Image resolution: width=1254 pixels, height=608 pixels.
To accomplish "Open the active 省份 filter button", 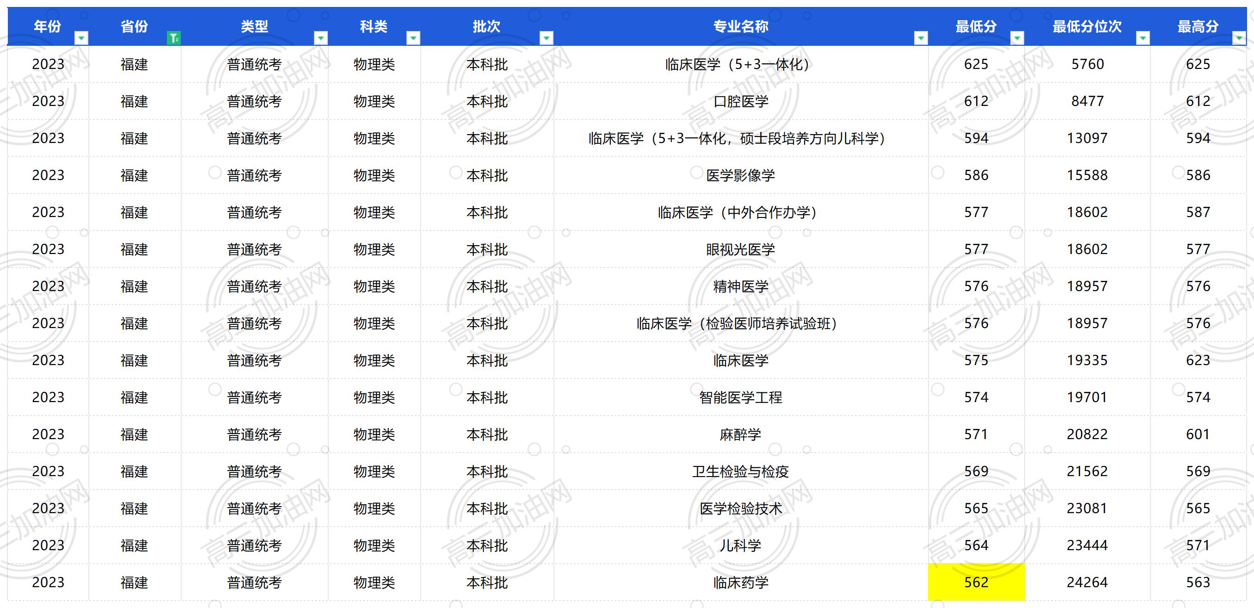I will 174,38.
